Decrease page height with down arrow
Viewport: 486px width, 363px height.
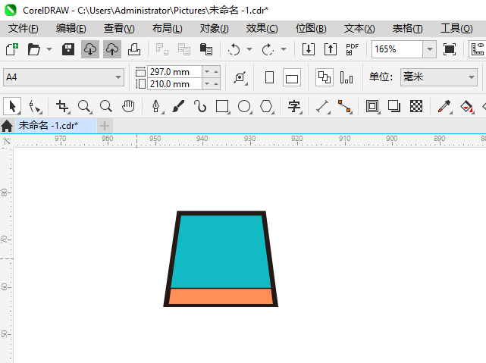(x=207, y=84)
